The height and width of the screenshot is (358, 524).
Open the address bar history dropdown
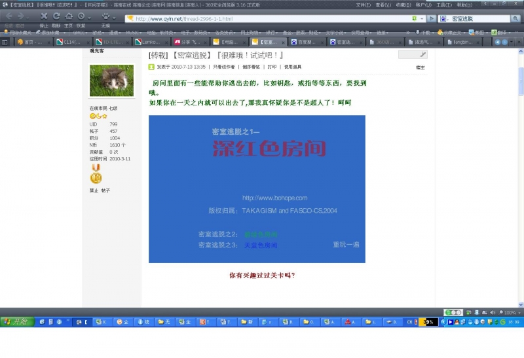422,19
